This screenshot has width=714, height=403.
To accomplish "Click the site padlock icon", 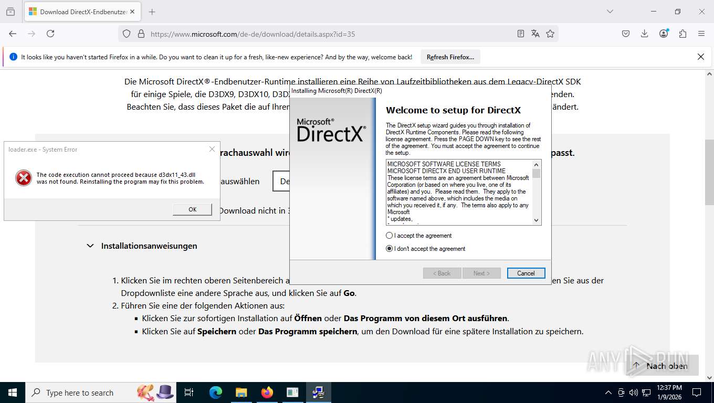I will point(141,34).
